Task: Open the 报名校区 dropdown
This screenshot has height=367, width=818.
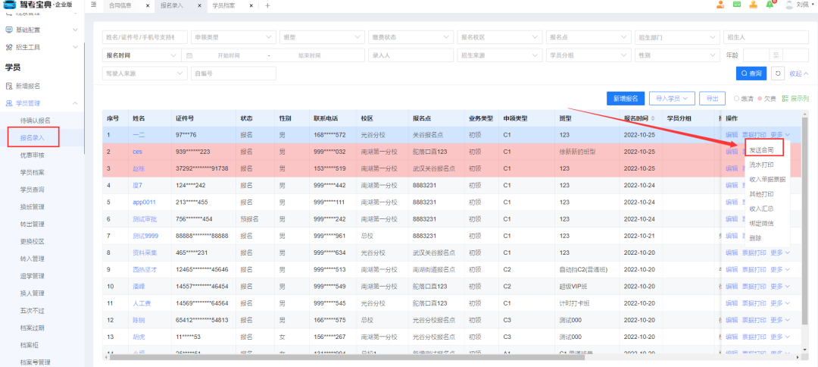Action: click(499, 38)
